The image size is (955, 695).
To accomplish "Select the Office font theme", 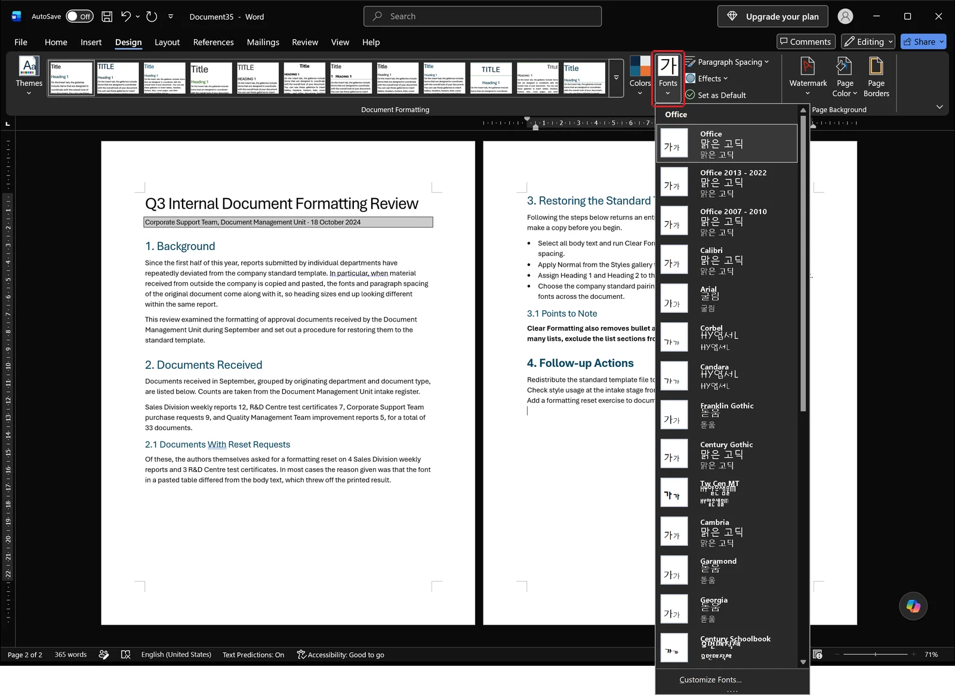I will [727, 143].
